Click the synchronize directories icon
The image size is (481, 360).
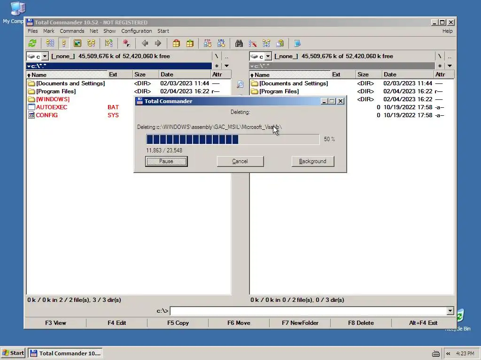tap(266, 43)
